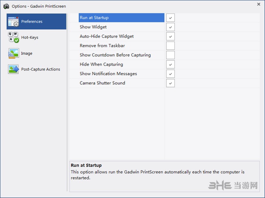Screen dimensions: 265x198
Task: Click the camera icon in title bar
Action: [6, 6]
